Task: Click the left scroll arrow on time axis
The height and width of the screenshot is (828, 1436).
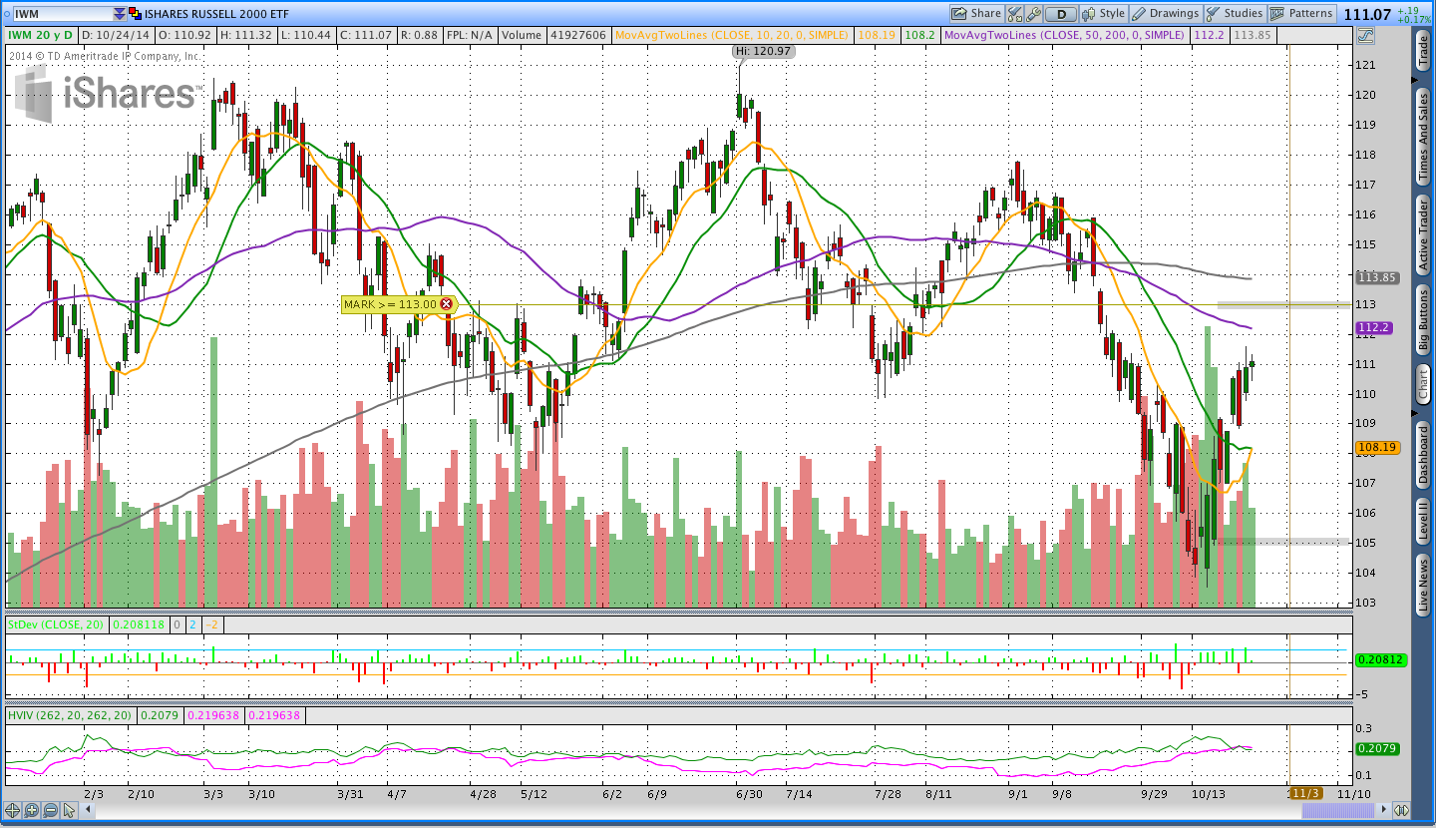Action: 87,811
